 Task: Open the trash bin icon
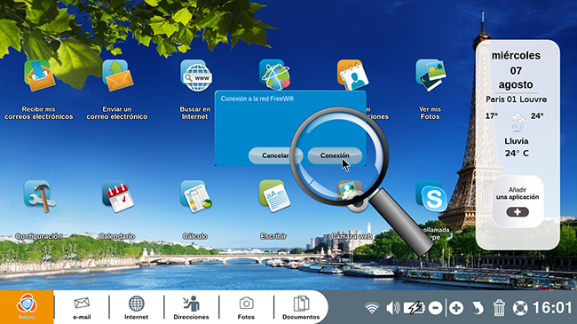(x=499, y=308)
